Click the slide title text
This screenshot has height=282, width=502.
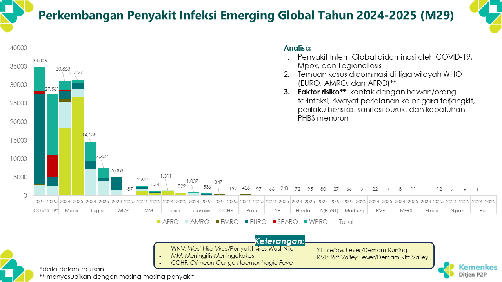coord(246,15)
